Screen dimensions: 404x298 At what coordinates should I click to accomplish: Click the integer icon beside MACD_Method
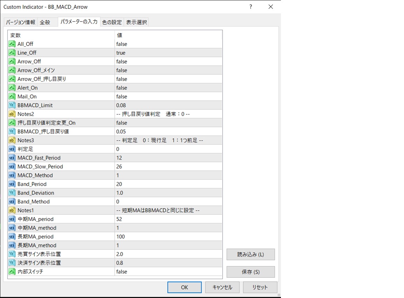[x=12, y=175]
